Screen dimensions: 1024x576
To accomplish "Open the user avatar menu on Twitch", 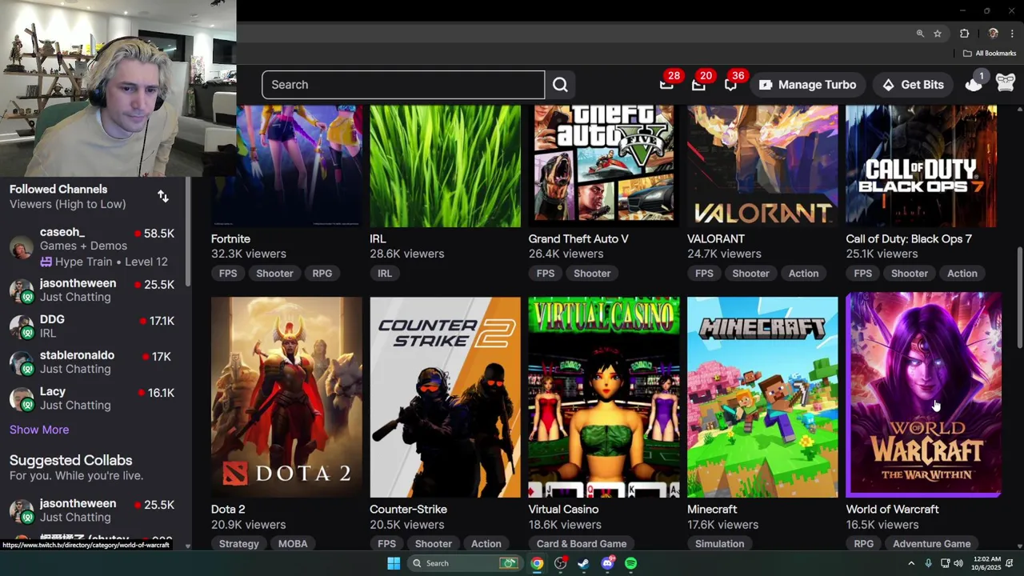I will pyautogui.click(x=1006, y=83).
